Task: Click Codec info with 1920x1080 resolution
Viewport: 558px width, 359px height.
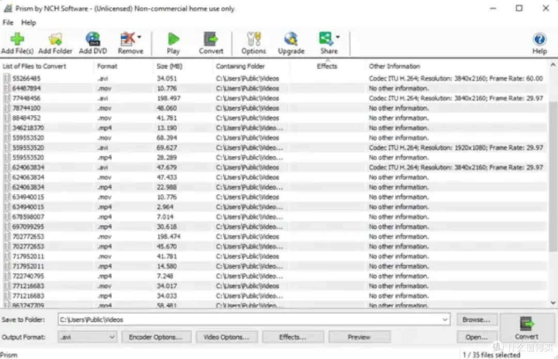Action: coord(456,148)
